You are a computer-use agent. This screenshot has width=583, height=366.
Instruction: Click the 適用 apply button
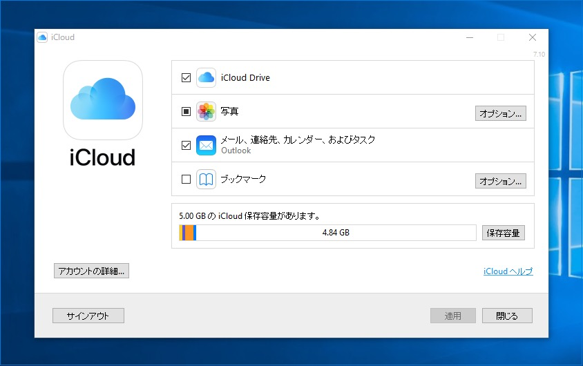tap(453, 316)
